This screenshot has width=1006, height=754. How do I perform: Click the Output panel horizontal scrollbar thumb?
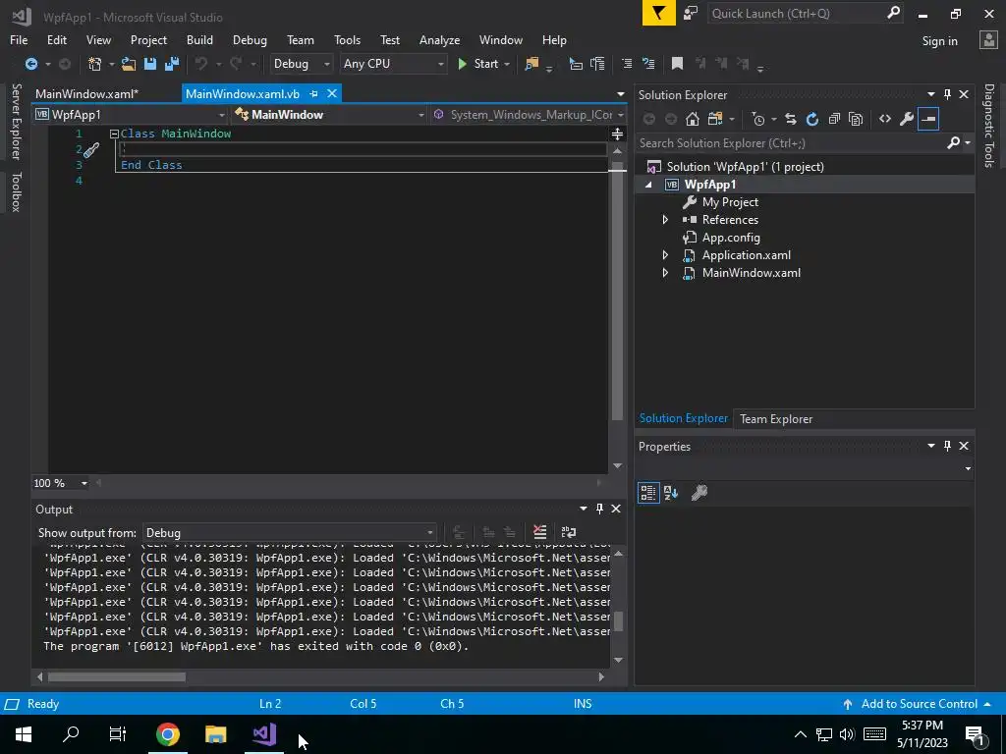point(116,676)
